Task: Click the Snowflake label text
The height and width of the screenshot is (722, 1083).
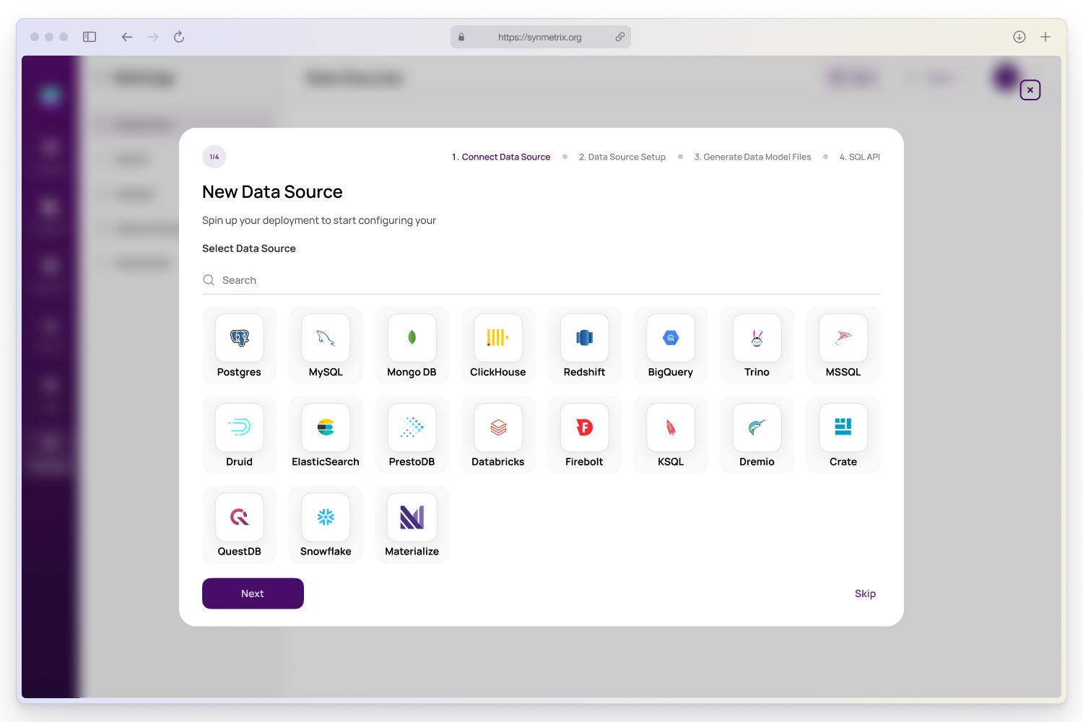Action: [x=326, y=551]
